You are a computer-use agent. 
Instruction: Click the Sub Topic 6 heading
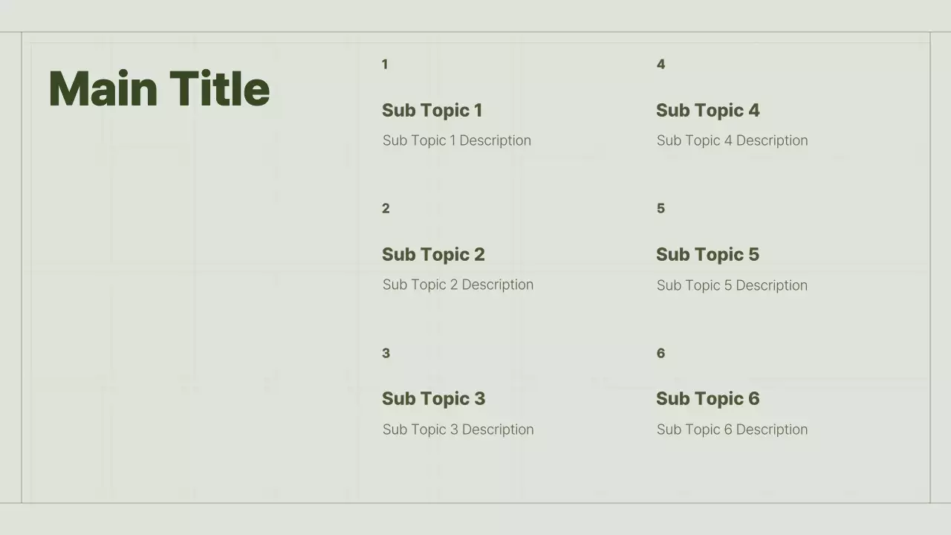(x=707, y=399)
